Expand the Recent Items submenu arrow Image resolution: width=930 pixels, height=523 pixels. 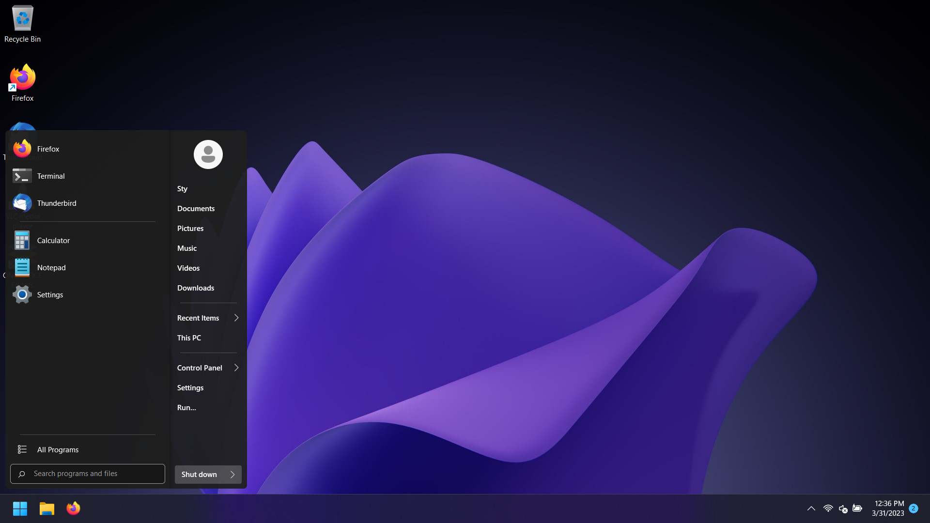point(236,318)
